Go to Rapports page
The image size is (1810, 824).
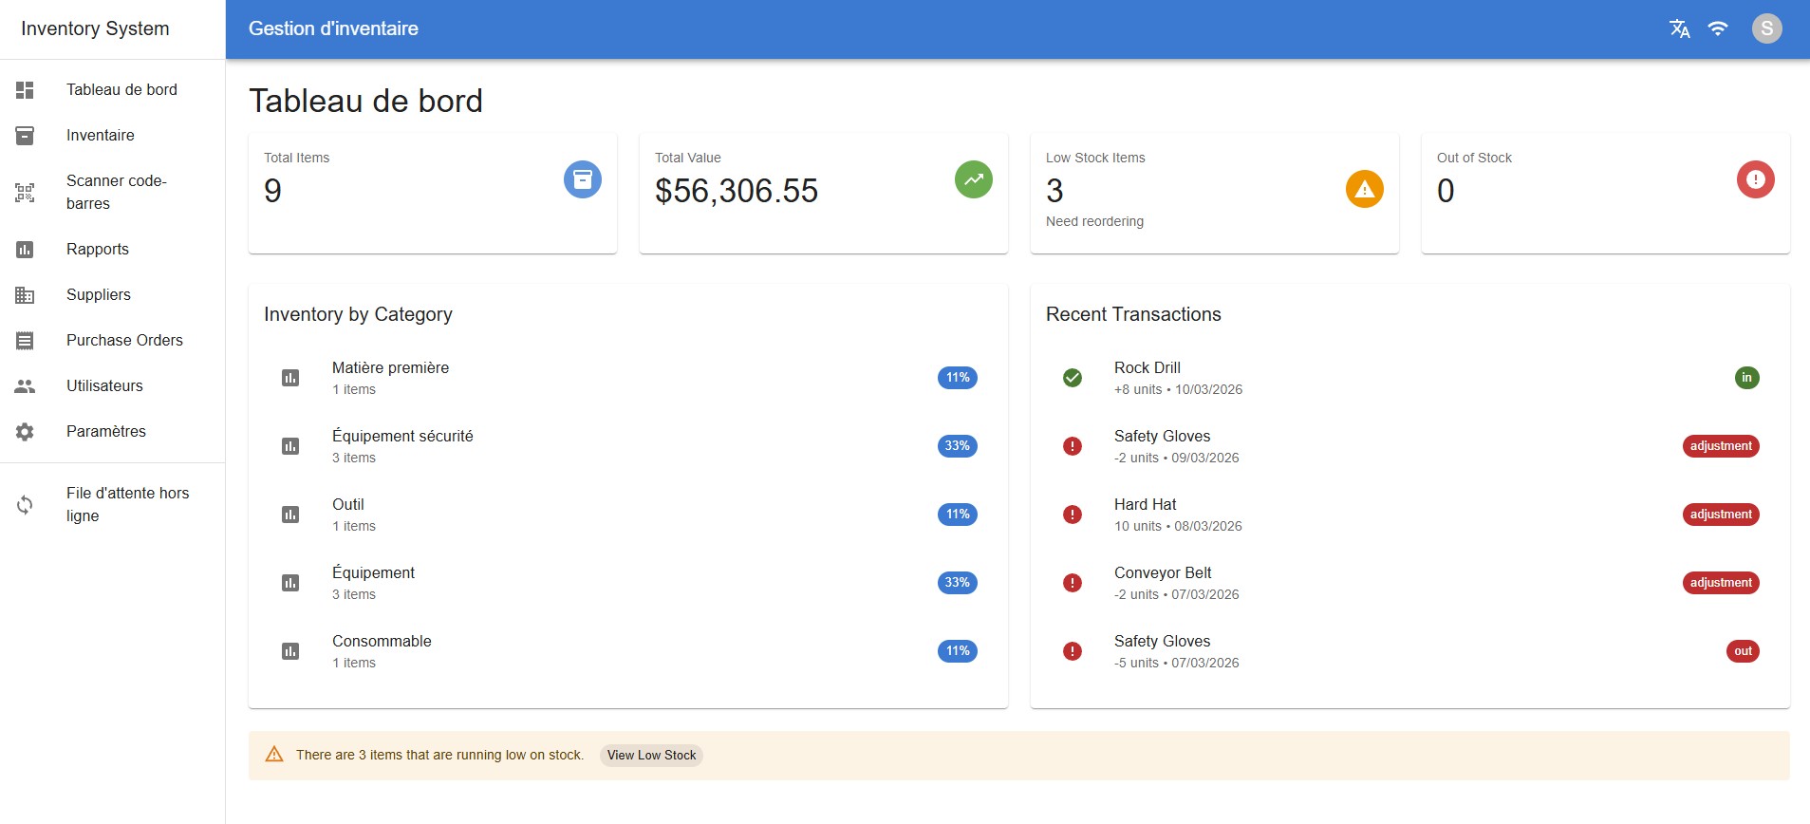pos(98,250)
